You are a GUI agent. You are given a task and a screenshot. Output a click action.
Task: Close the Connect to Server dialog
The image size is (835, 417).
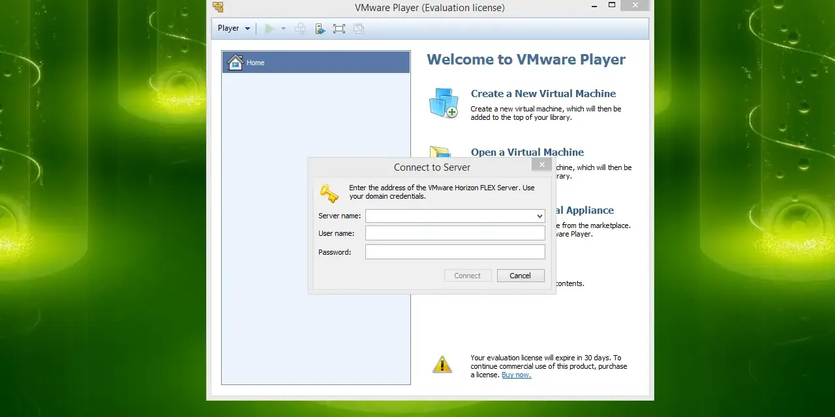pos(541,165)
